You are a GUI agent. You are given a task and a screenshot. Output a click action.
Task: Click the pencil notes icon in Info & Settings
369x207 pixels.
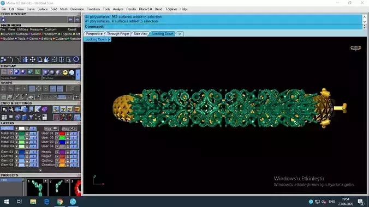click(x=38, y=109)
